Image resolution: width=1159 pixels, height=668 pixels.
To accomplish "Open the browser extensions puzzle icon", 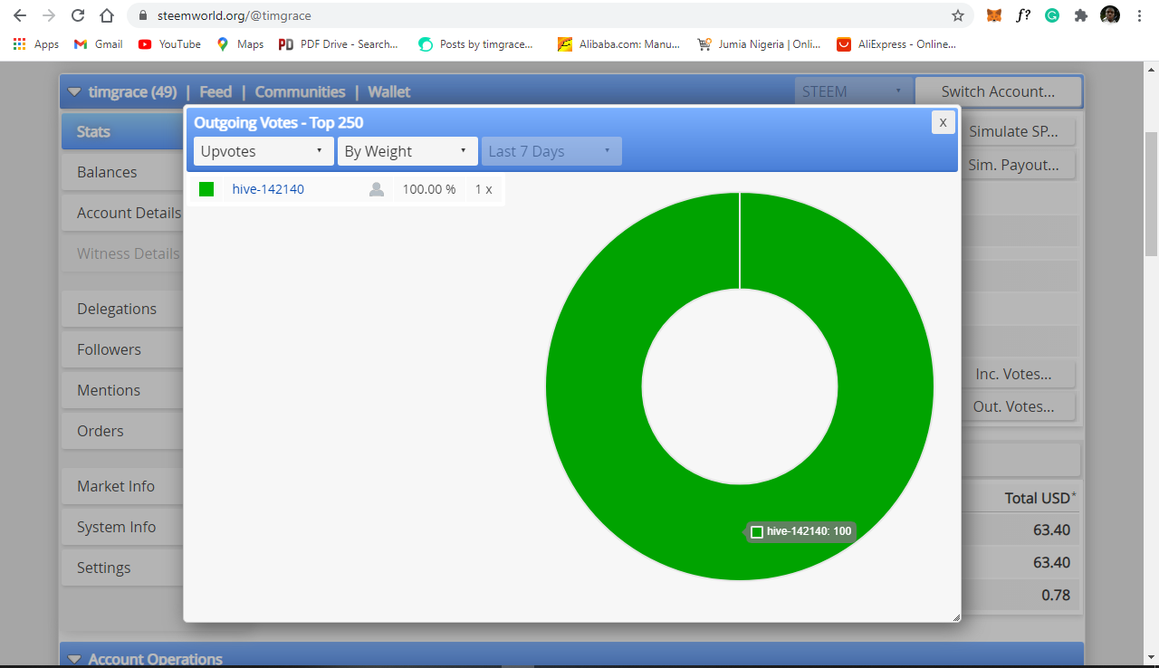I will 1080,15.
